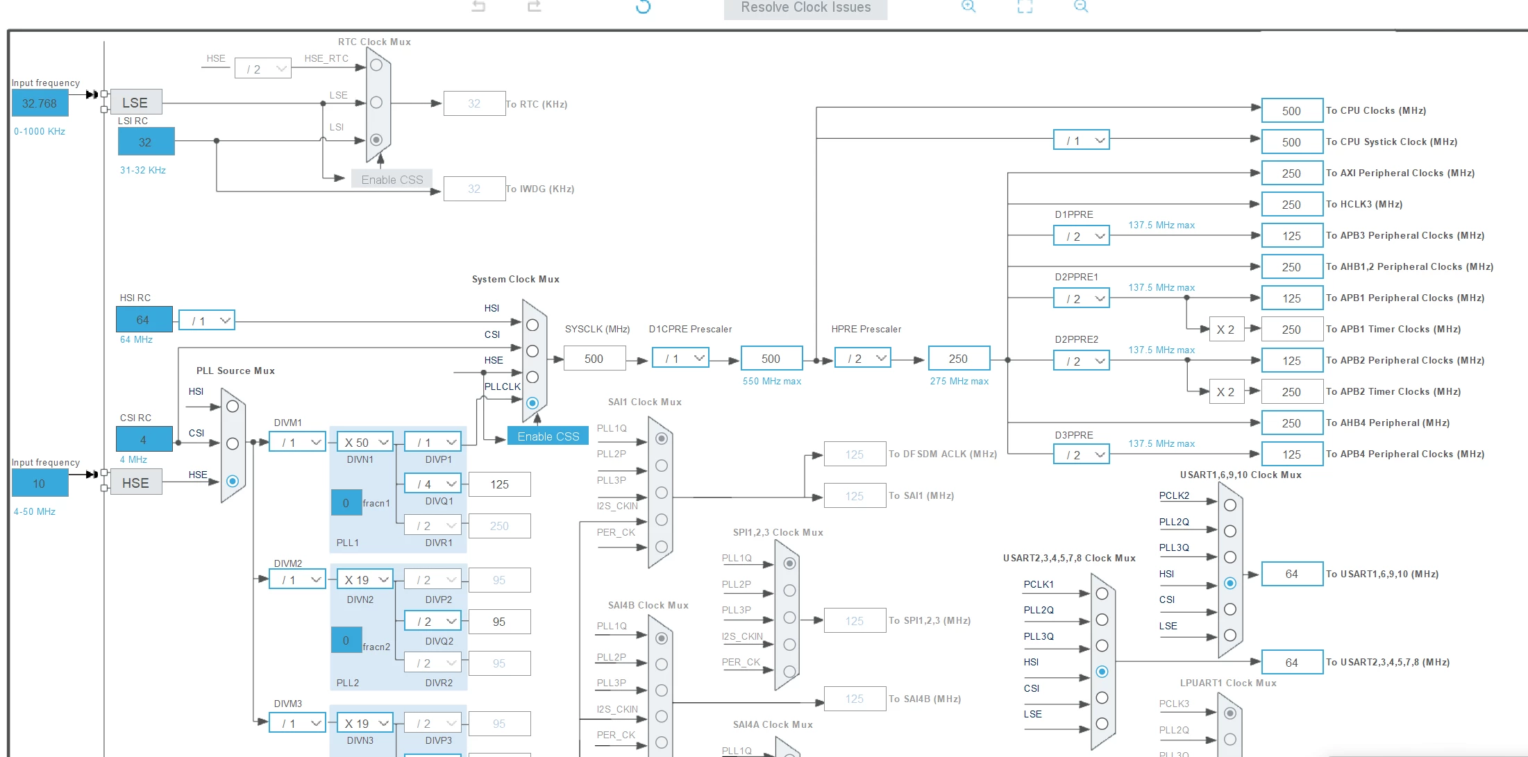Open the D1PPRE prescaler dropdown
Viewport: 1528px width, 757px height.
pos(1082,236)
